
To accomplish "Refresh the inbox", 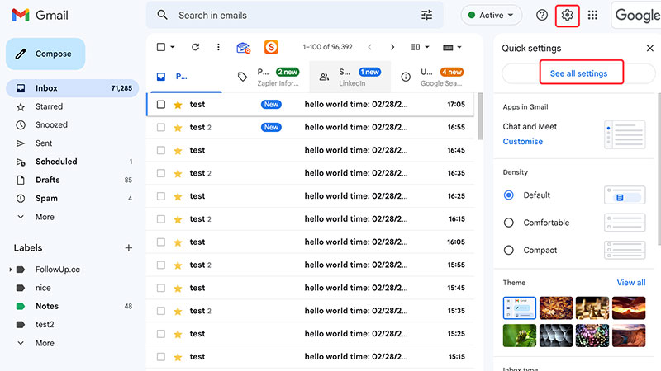I will [195, 47].
